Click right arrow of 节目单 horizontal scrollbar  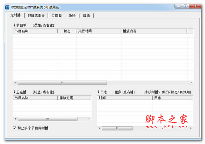(x=191, y=83)
